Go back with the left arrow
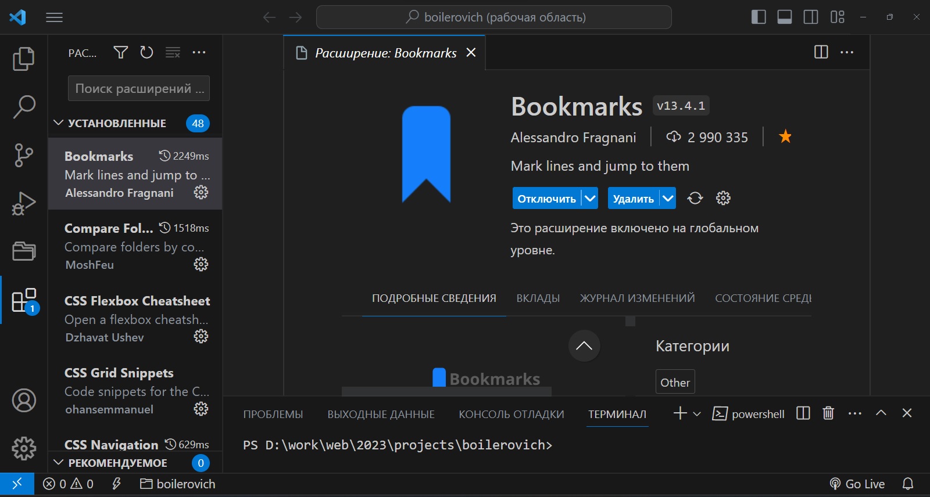The image size is (930, 497). 269,17
